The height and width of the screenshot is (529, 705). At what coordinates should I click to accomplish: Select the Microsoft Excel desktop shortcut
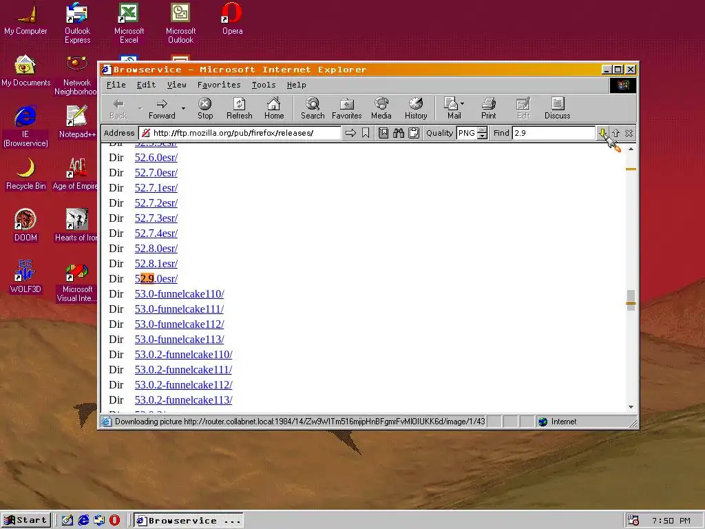tap(129, 23)
